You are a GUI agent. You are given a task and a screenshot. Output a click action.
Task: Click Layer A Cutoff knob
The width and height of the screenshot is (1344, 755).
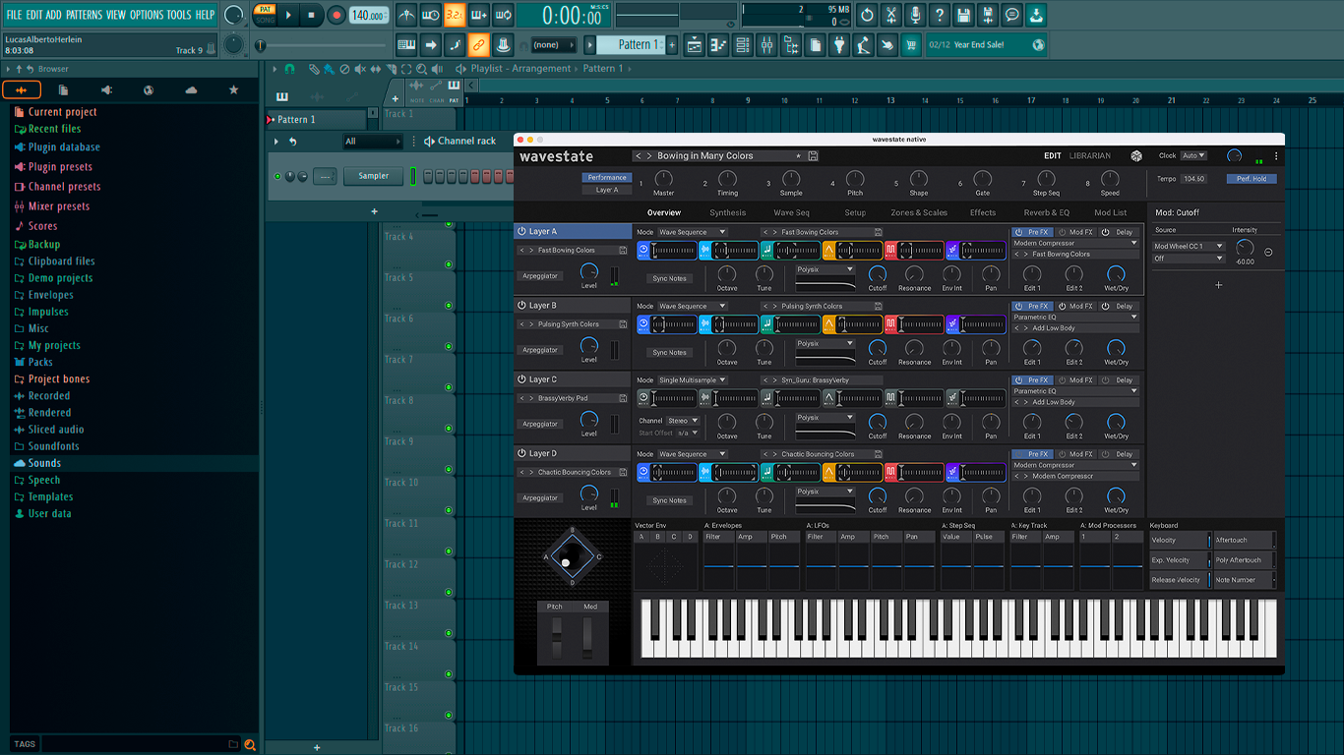(x=878, y=274)
